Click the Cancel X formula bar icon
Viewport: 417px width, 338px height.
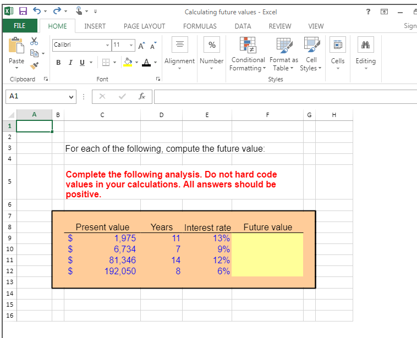click(x=102, y=97)
